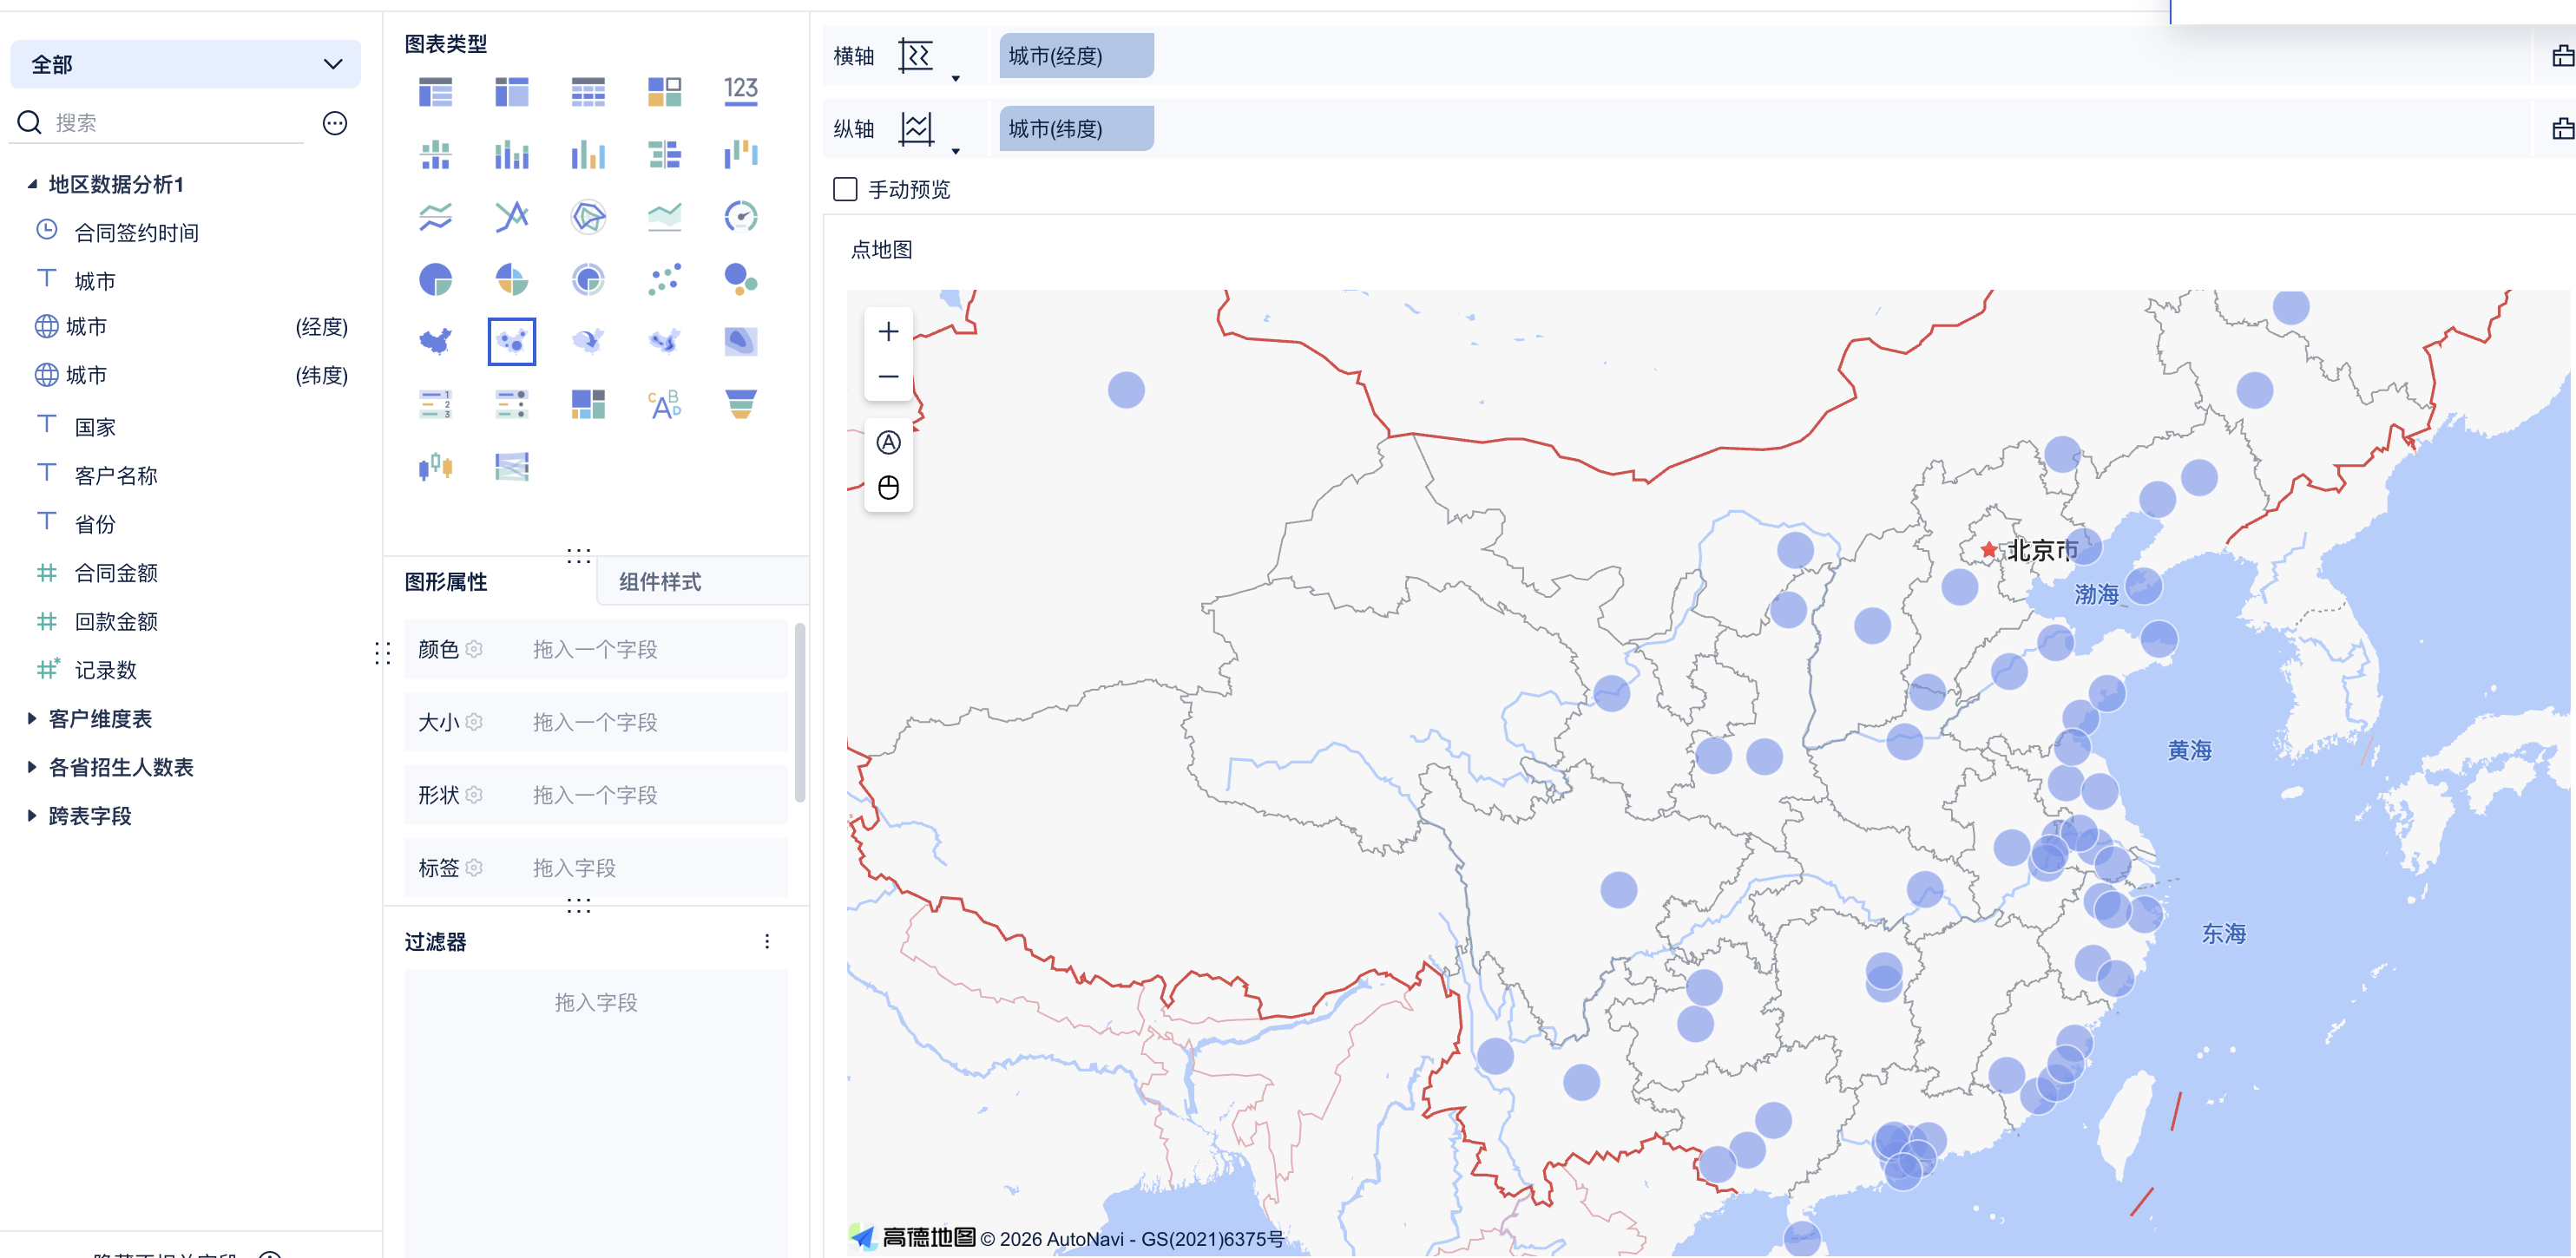Click the 合同金额 field in list

[x=116, y=573]
